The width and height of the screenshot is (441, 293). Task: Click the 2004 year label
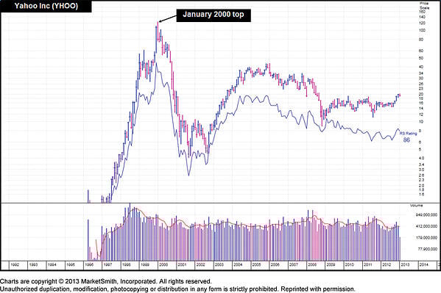238,265
